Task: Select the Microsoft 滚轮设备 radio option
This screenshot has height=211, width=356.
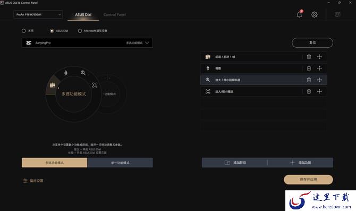Action: coord(80,31)
